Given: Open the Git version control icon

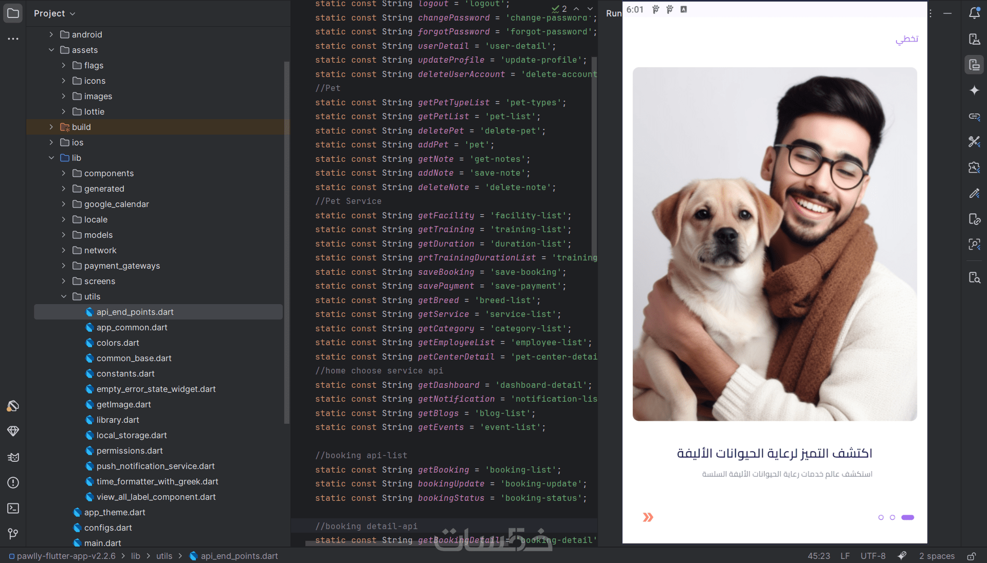Looking at the screenshot, I should click(13, 534).
